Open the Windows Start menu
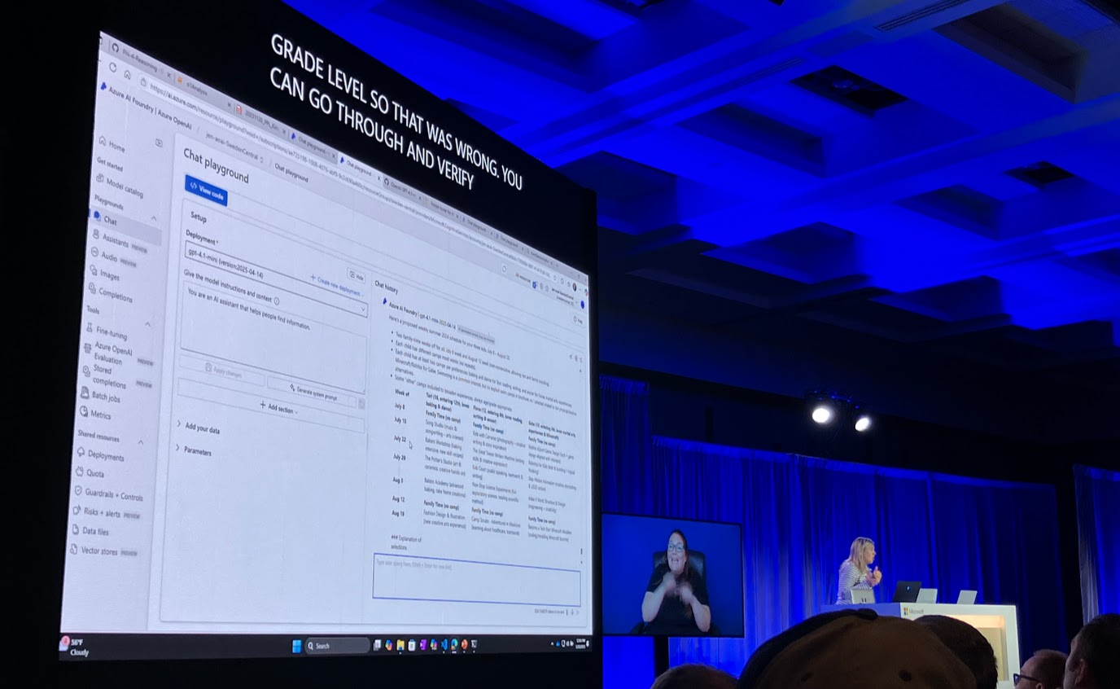 pos(296,646)
